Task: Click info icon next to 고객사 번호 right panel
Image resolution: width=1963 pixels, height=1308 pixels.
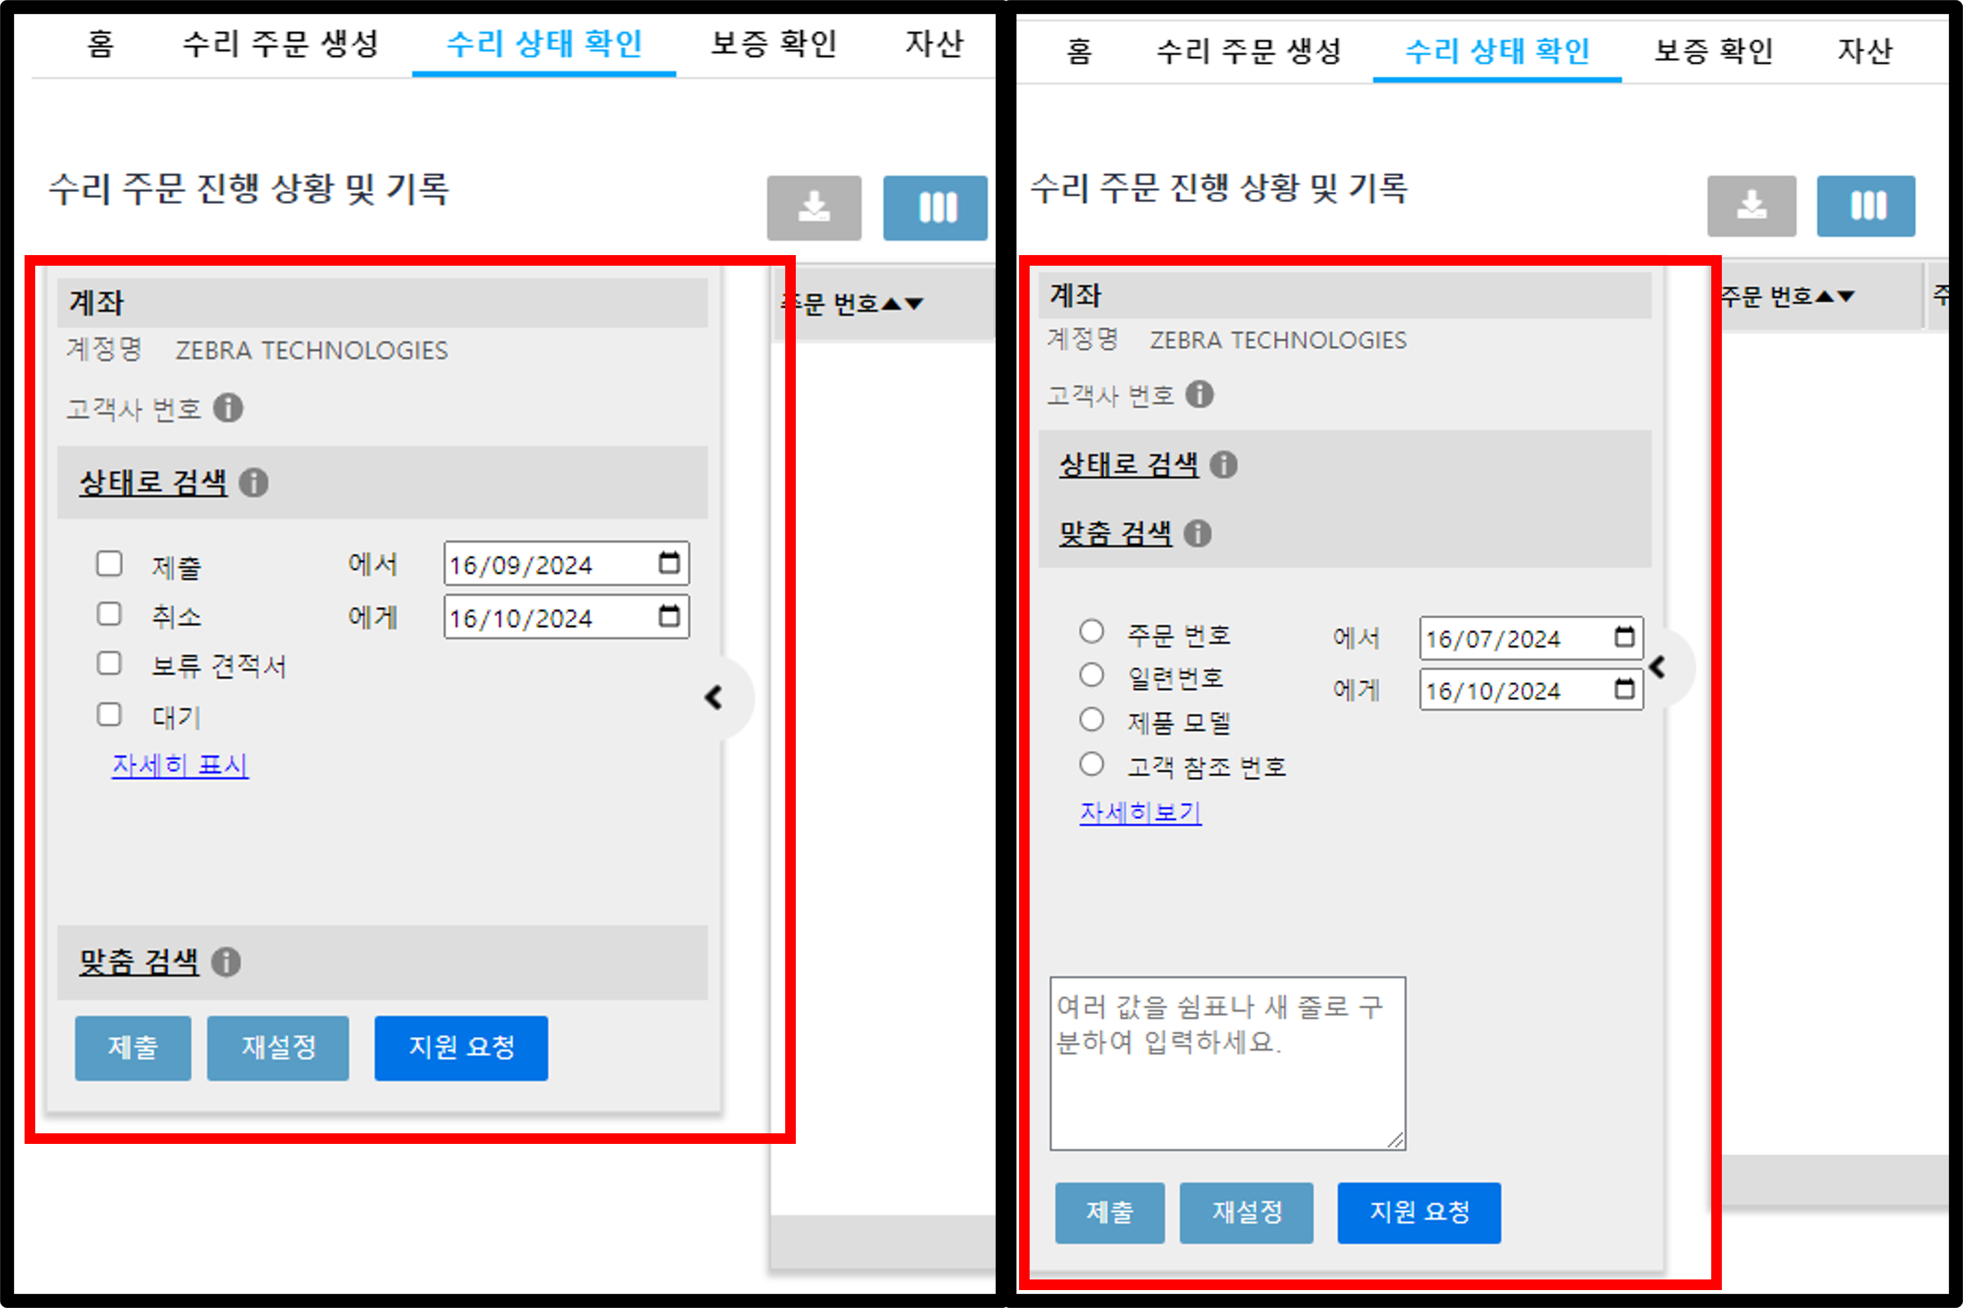Action: point(1200,394)
